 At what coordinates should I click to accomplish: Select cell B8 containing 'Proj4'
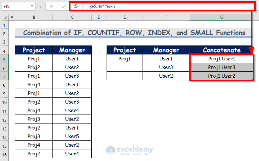coord(34,85)
